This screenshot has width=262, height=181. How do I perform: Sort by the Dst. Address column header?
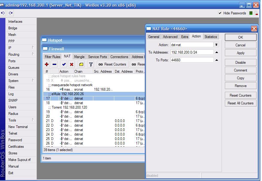coord(124,72)
